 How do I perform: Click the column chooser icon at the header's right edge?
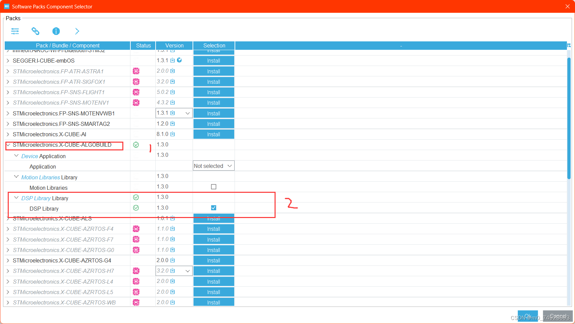point(569,45)
